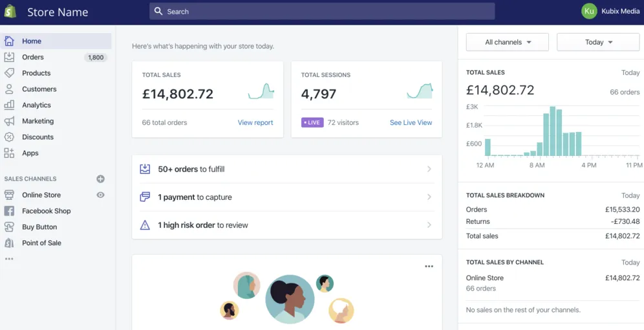The image size is (644, 330).
Task: Open the Today date range dropdown
Action: tap(598, 42)
